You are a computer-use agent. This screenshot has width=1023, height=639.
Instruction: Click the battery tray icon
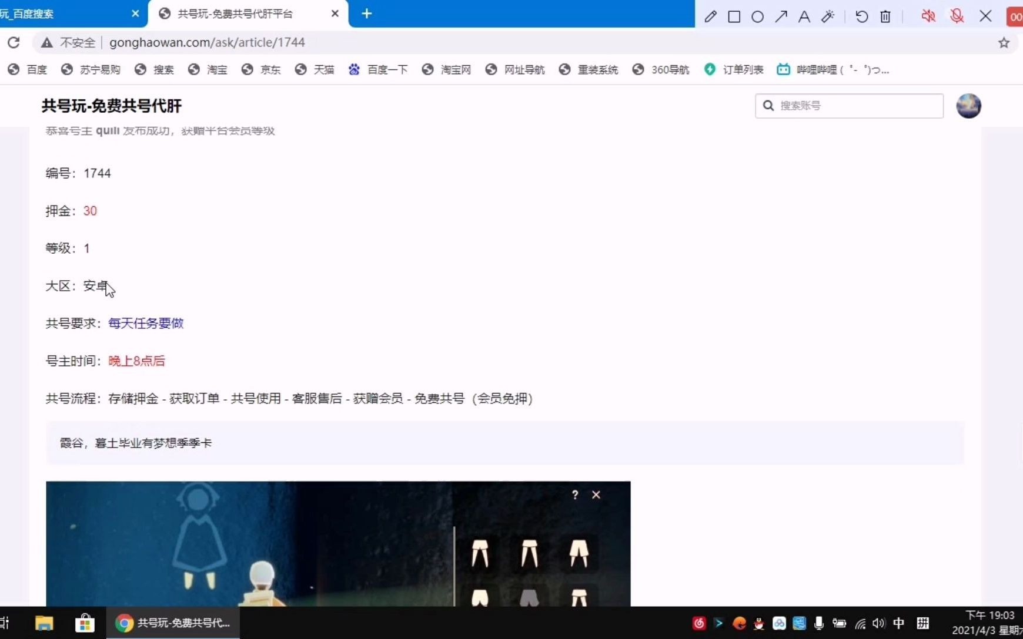[839, 623]
